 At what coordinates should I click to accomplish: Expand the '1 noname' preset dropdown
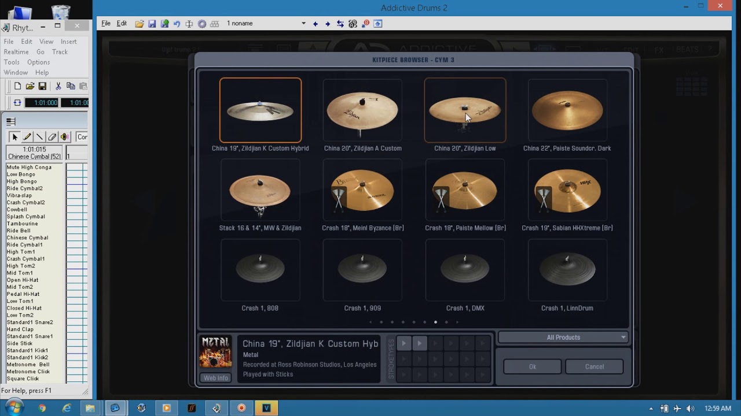(303, 24)
